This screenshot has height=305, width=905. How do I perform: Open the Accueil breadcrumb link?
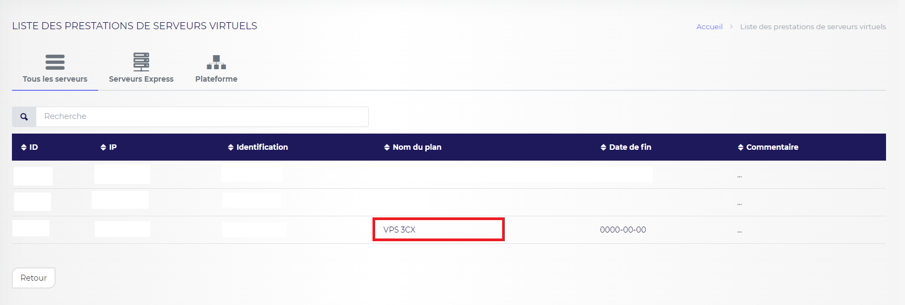tap(709, 26)
